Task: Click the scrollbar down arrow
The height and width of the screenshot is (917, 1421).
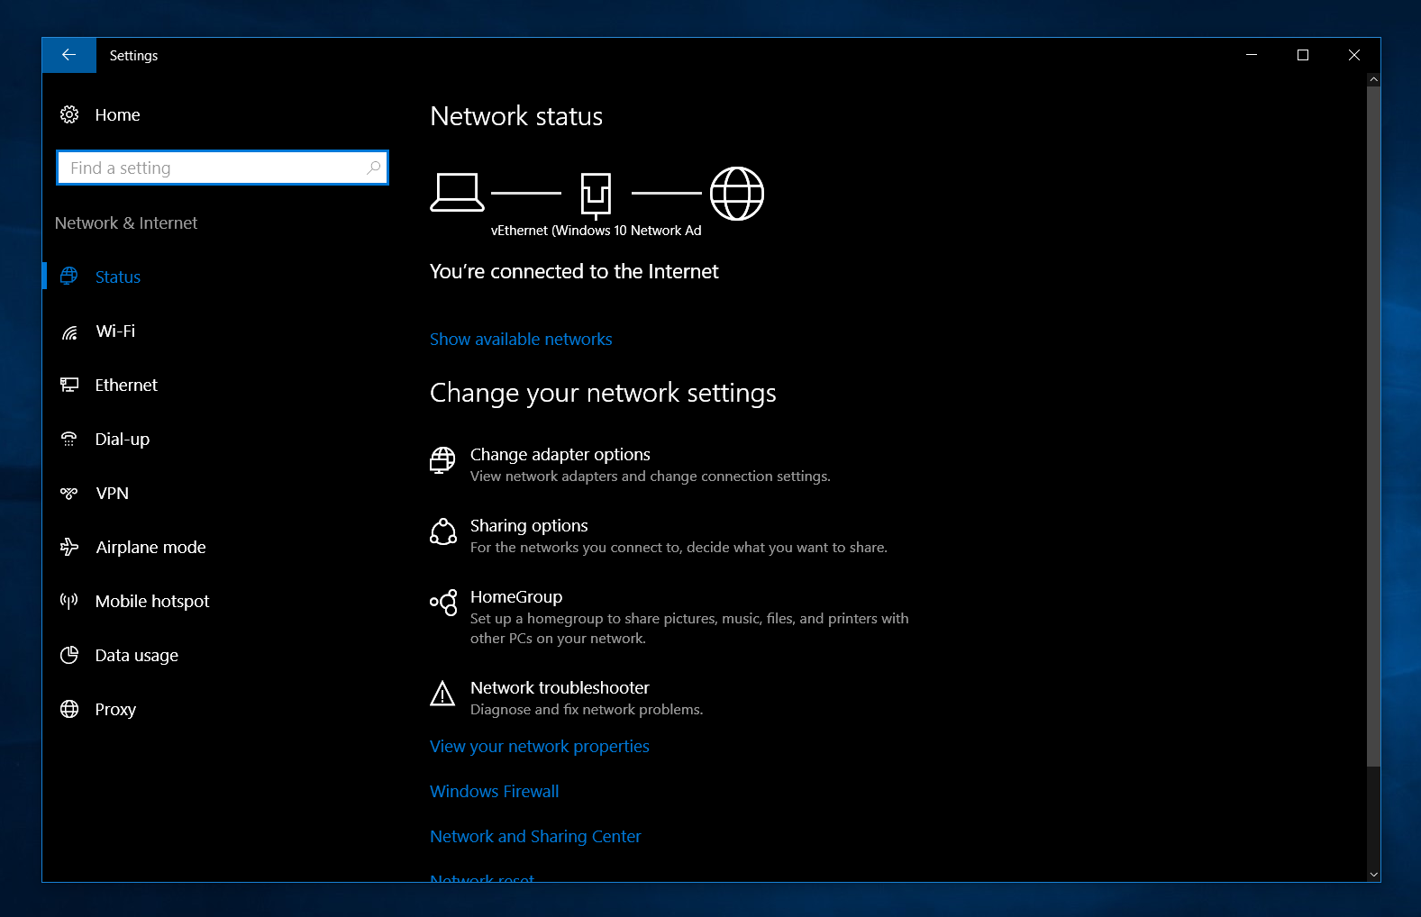Action: pos(1373,874)
